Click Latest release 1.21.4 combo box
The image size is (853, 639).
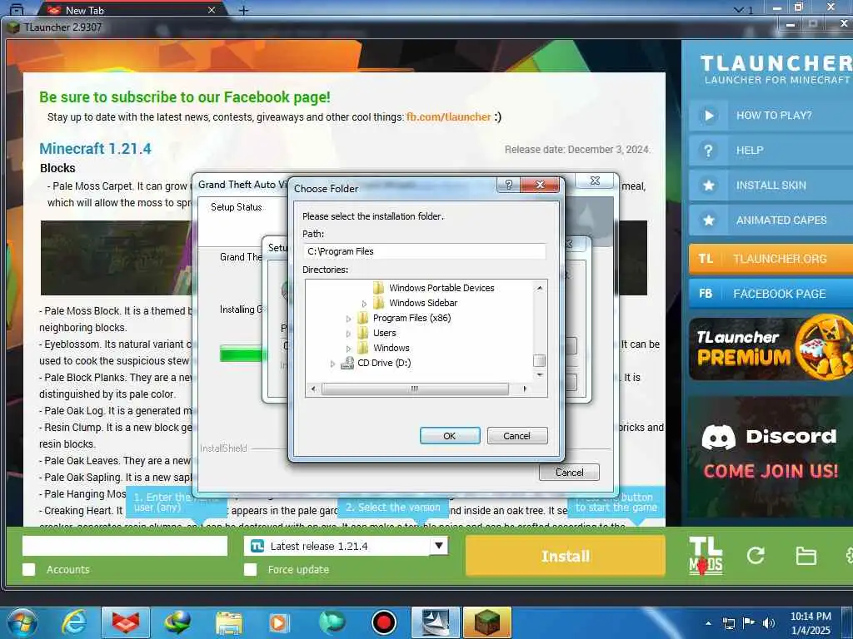pos(346,546)
